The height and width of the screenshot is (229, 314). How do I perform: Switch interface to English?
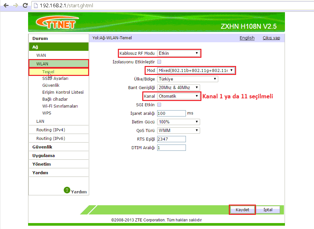coord(247,38)
